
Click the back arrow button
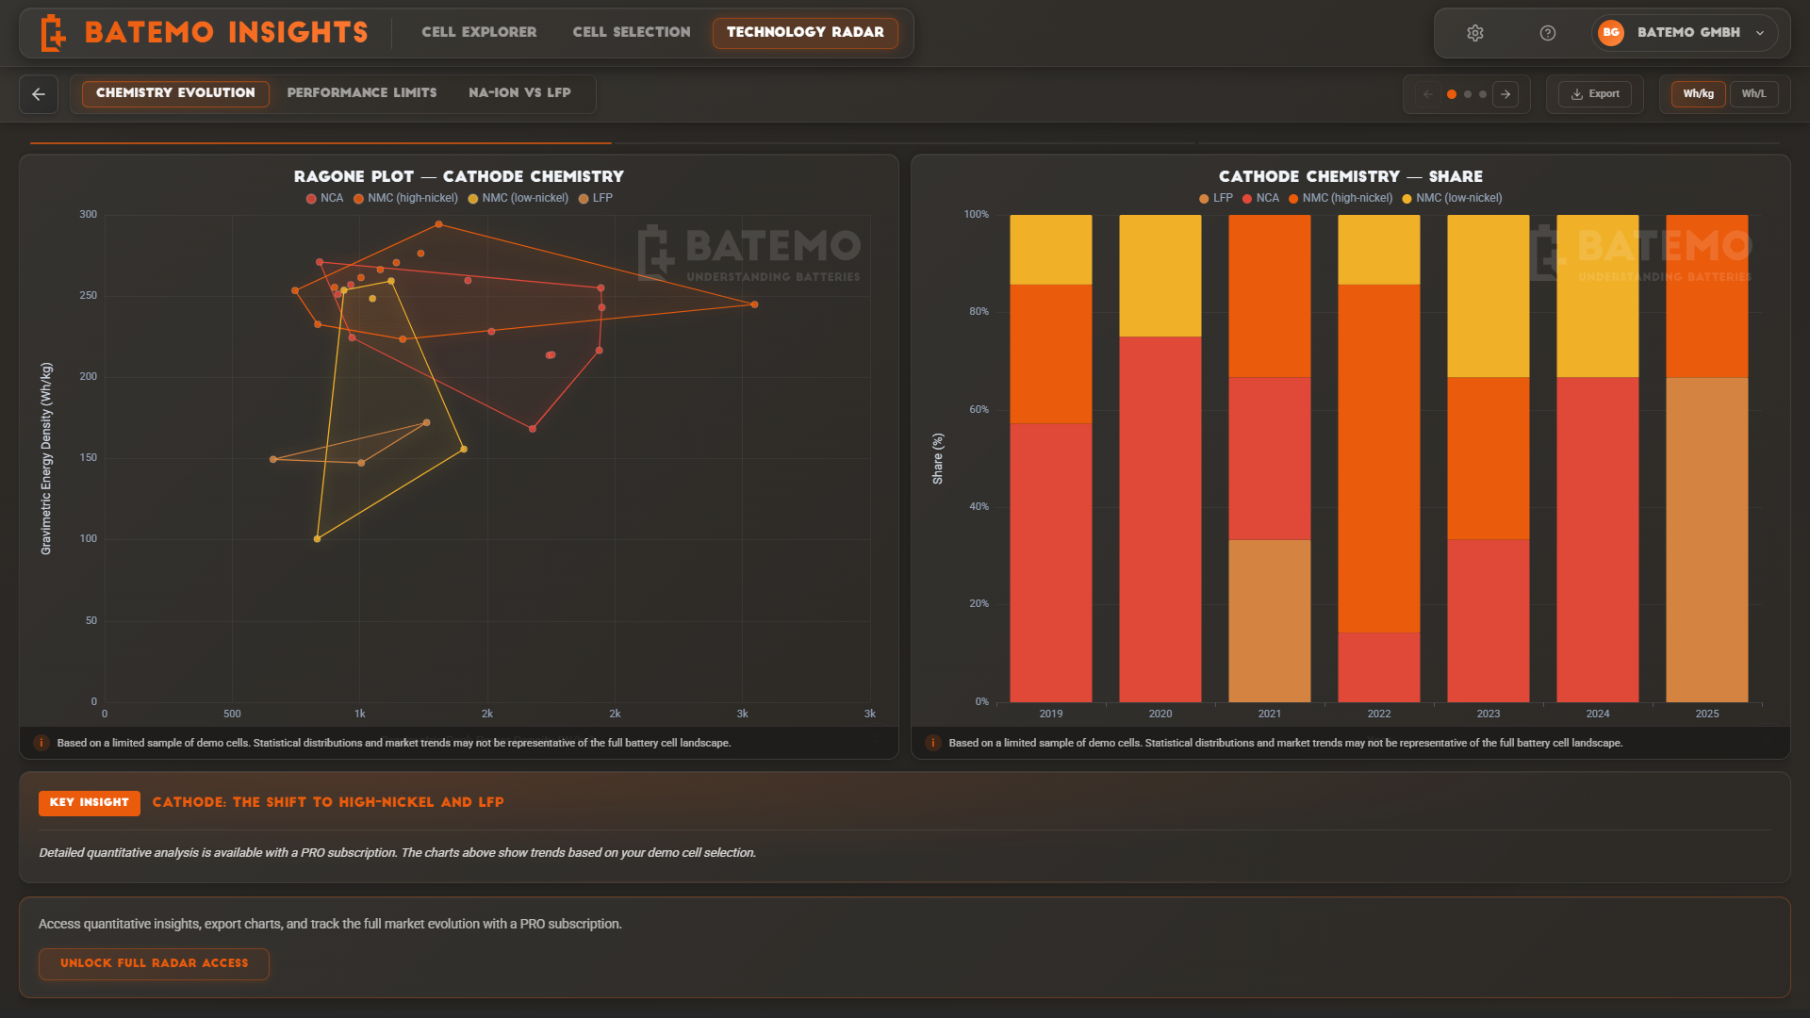pyautogui.click(x=39, y=94)
